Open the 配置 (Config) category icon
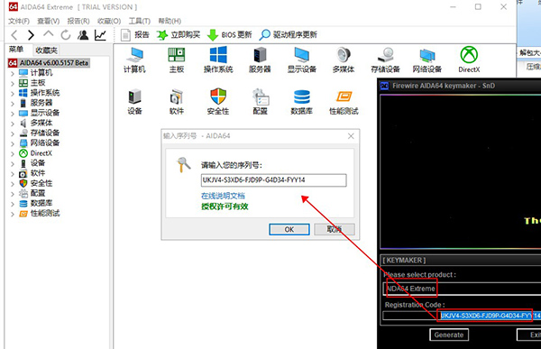The width and height of the screenshot is (541, 349). (x=260, y=102)
